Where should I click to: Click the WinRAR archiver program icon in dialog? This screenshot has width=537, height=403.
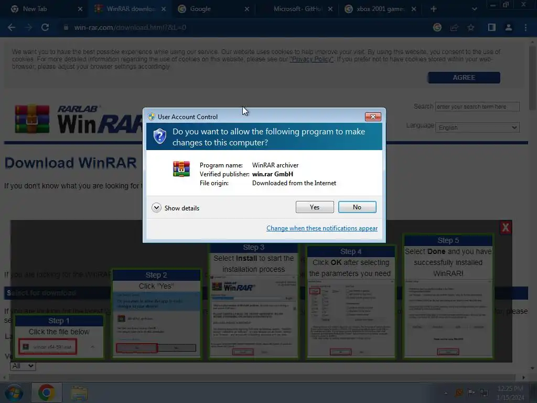click(x=181, y=169)
